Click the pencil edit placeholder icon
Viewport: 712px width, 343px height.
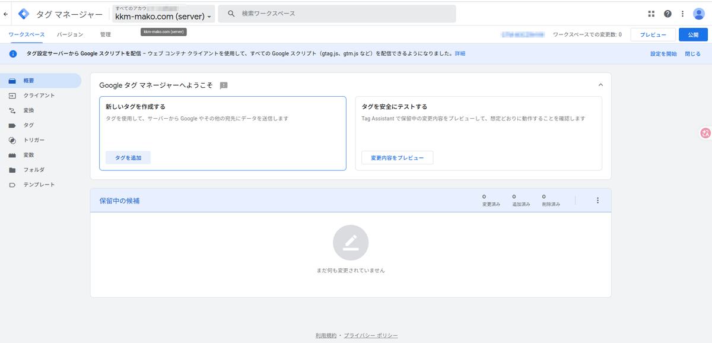click(351, 242)
